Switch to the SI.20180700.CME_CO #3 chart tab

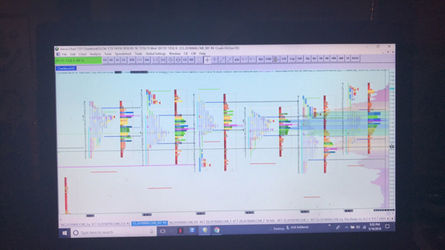click(x=113, y=224)
